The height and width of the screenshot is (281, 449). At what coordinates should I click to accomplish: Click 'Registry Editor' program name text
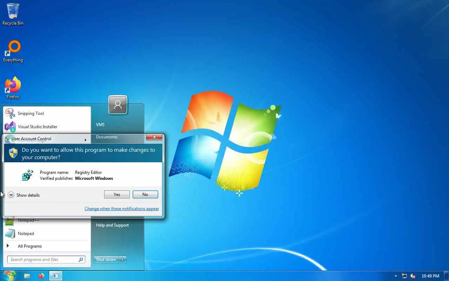point(88,172)
